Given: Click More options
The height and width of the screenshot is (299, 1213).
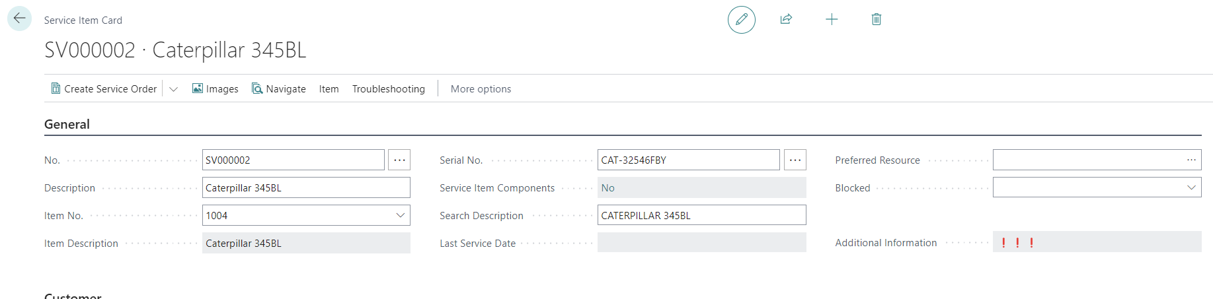Looking at the screenshot, I should (x=481, y=89).
